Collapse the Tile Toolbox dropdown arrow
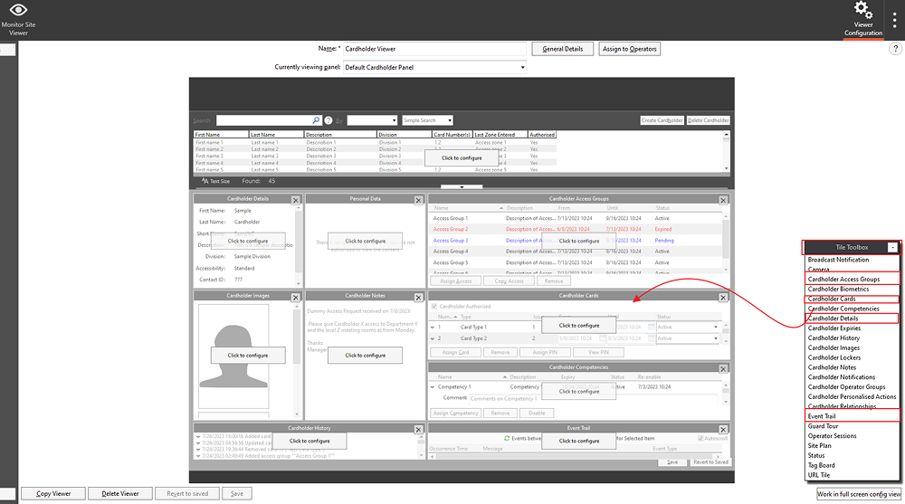Viewport: 905px width, 504px height. [x=892, y=247]
